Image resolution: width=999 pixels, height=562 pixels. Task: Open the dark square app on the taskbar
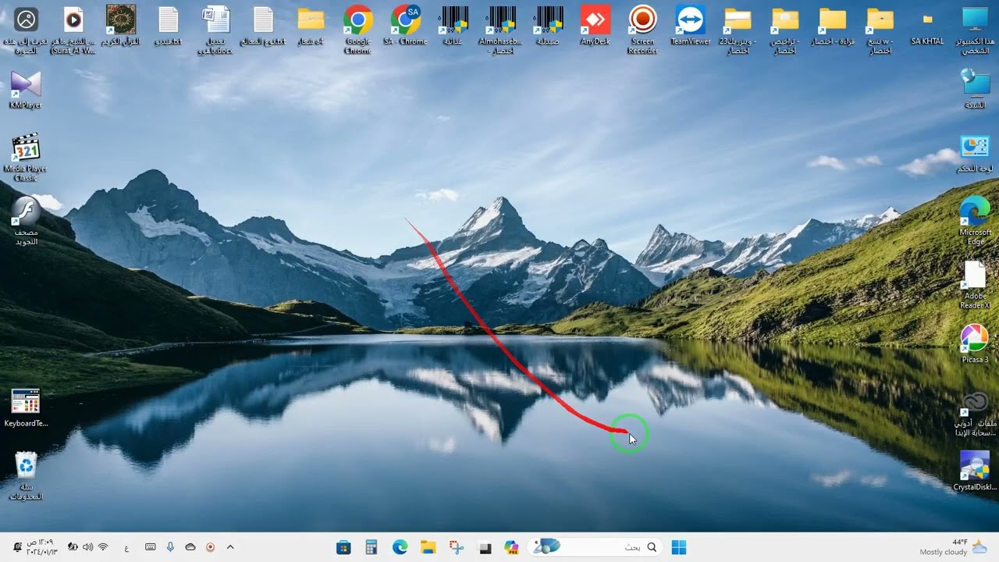pos(485,547)
